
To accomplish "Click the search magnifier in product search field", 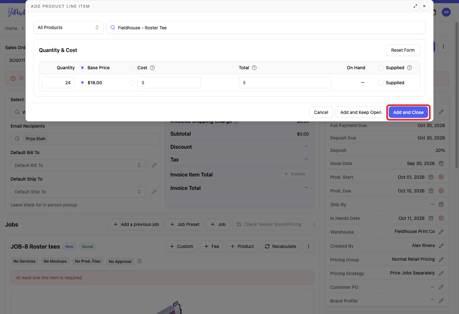I will click(113, 28).
